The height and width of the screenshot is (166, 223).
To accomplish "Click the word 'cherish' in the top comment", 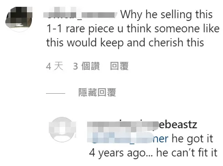I will point(166,43).
